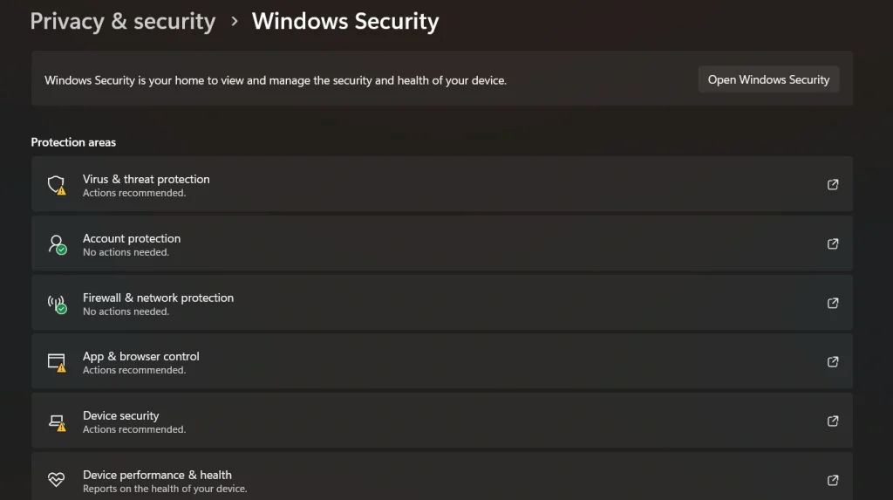Go back to Privacy & security breadcrumb
Viewport: 893px width, 500px height.
point(123,22)
